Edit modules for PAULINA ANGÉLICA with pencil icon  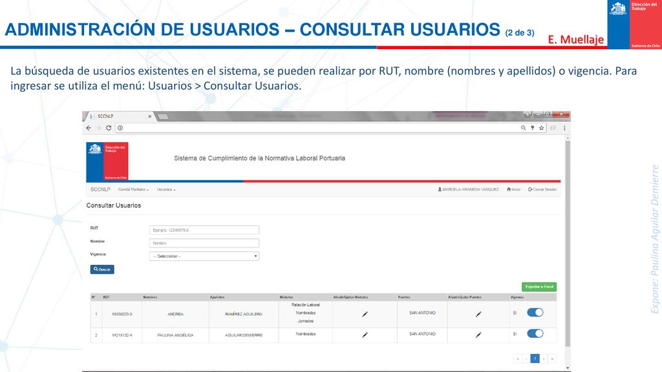(365, 335)
